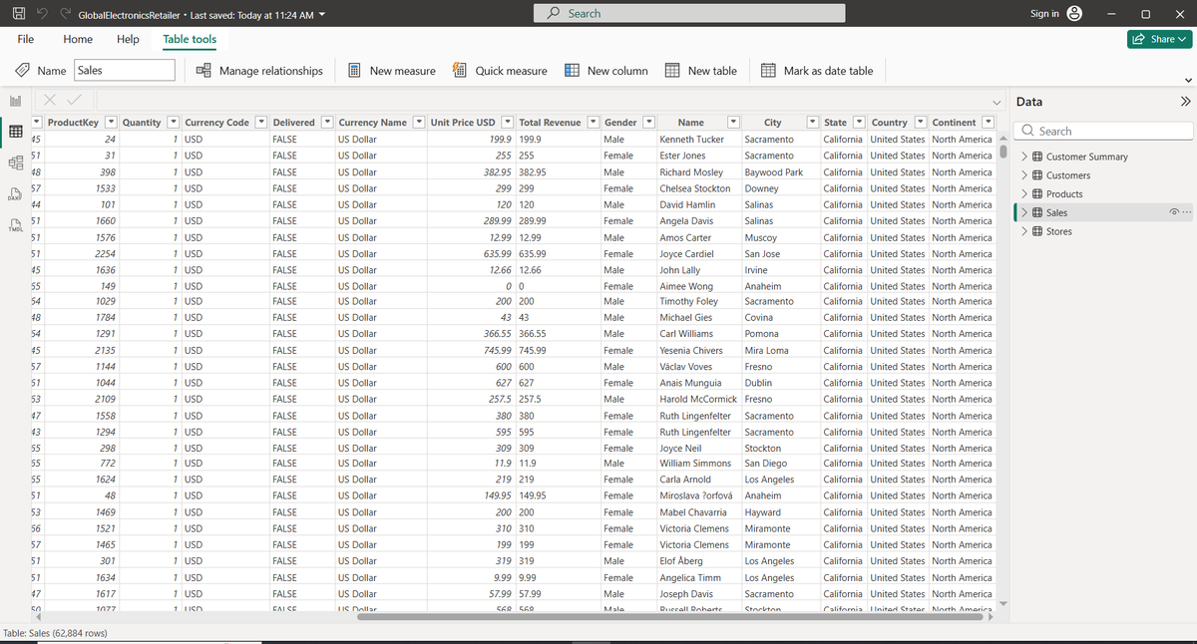
Task: Open Gender column filter dropdown
Action: click(648, 123)
